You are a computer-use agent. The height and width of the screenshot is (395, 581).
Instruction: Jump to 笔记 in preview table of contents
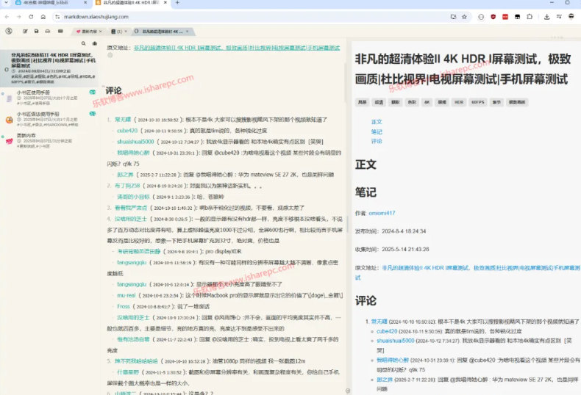pos(377,131)
